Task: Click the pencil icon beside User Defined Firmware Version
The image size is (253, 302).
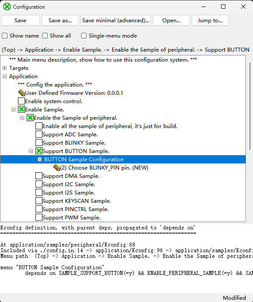Action: pyautogui.click(x=21, y=93)
